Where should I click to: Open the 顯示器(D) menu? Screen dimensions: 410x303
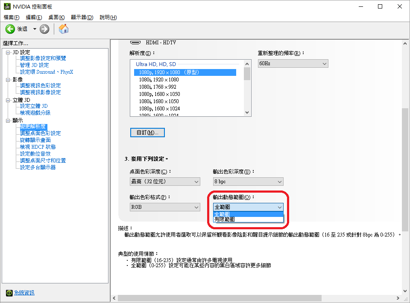82,17
